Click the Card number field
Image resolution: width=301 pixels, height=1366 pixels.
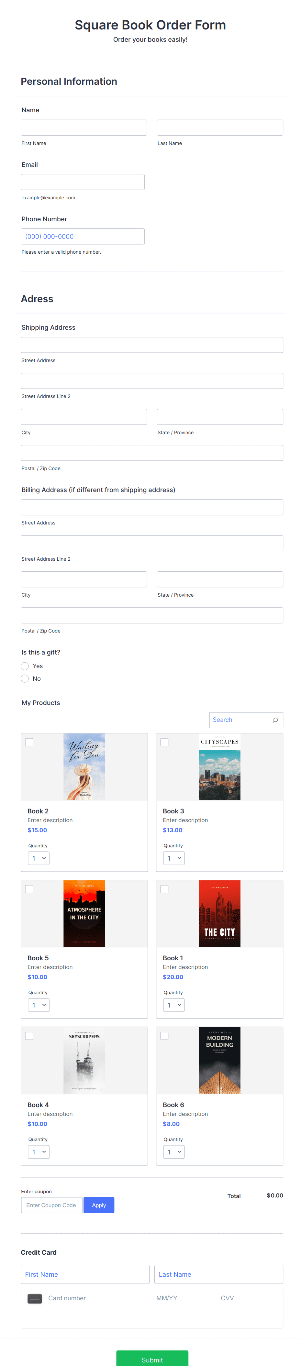point(85,1298)
